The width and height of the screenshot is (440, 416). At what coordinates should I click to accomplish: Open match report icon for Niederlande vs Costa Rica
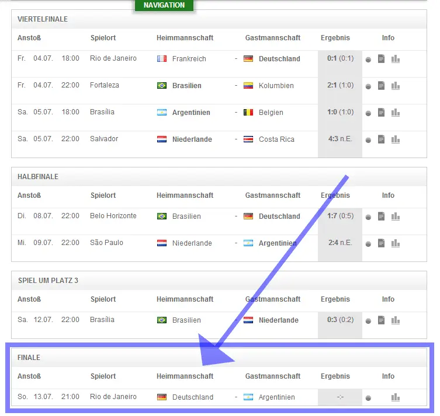pyautogui.click(x=381, y=139)
